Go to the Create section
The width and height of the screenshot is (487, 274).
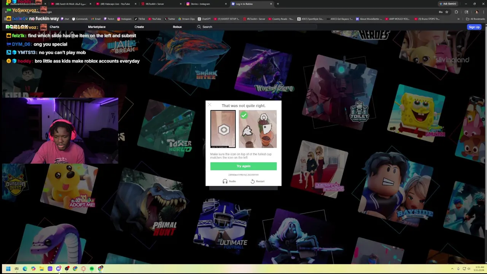coord(139,27)
